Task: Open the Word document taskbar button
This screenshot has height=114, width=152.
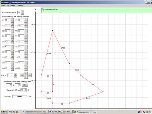Action: (61, 112)
